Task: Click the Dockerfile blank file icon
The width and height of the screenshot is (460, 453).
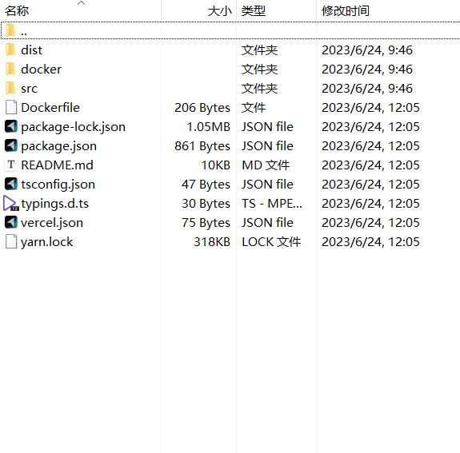Action: [11, 107]
